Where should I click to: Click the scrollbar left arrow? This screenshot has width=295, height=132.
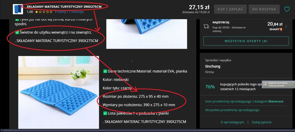(x=1, y=130)
